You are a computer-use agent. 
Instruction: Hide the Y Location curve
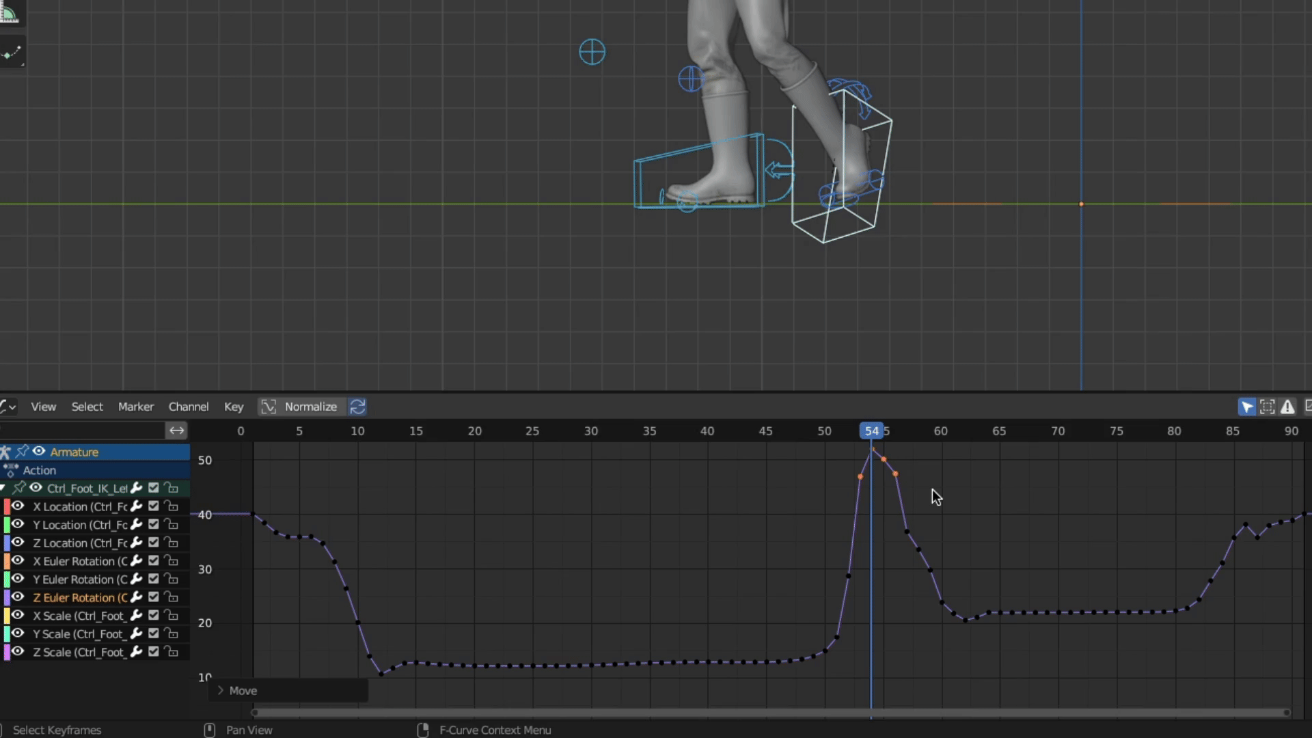18,525
